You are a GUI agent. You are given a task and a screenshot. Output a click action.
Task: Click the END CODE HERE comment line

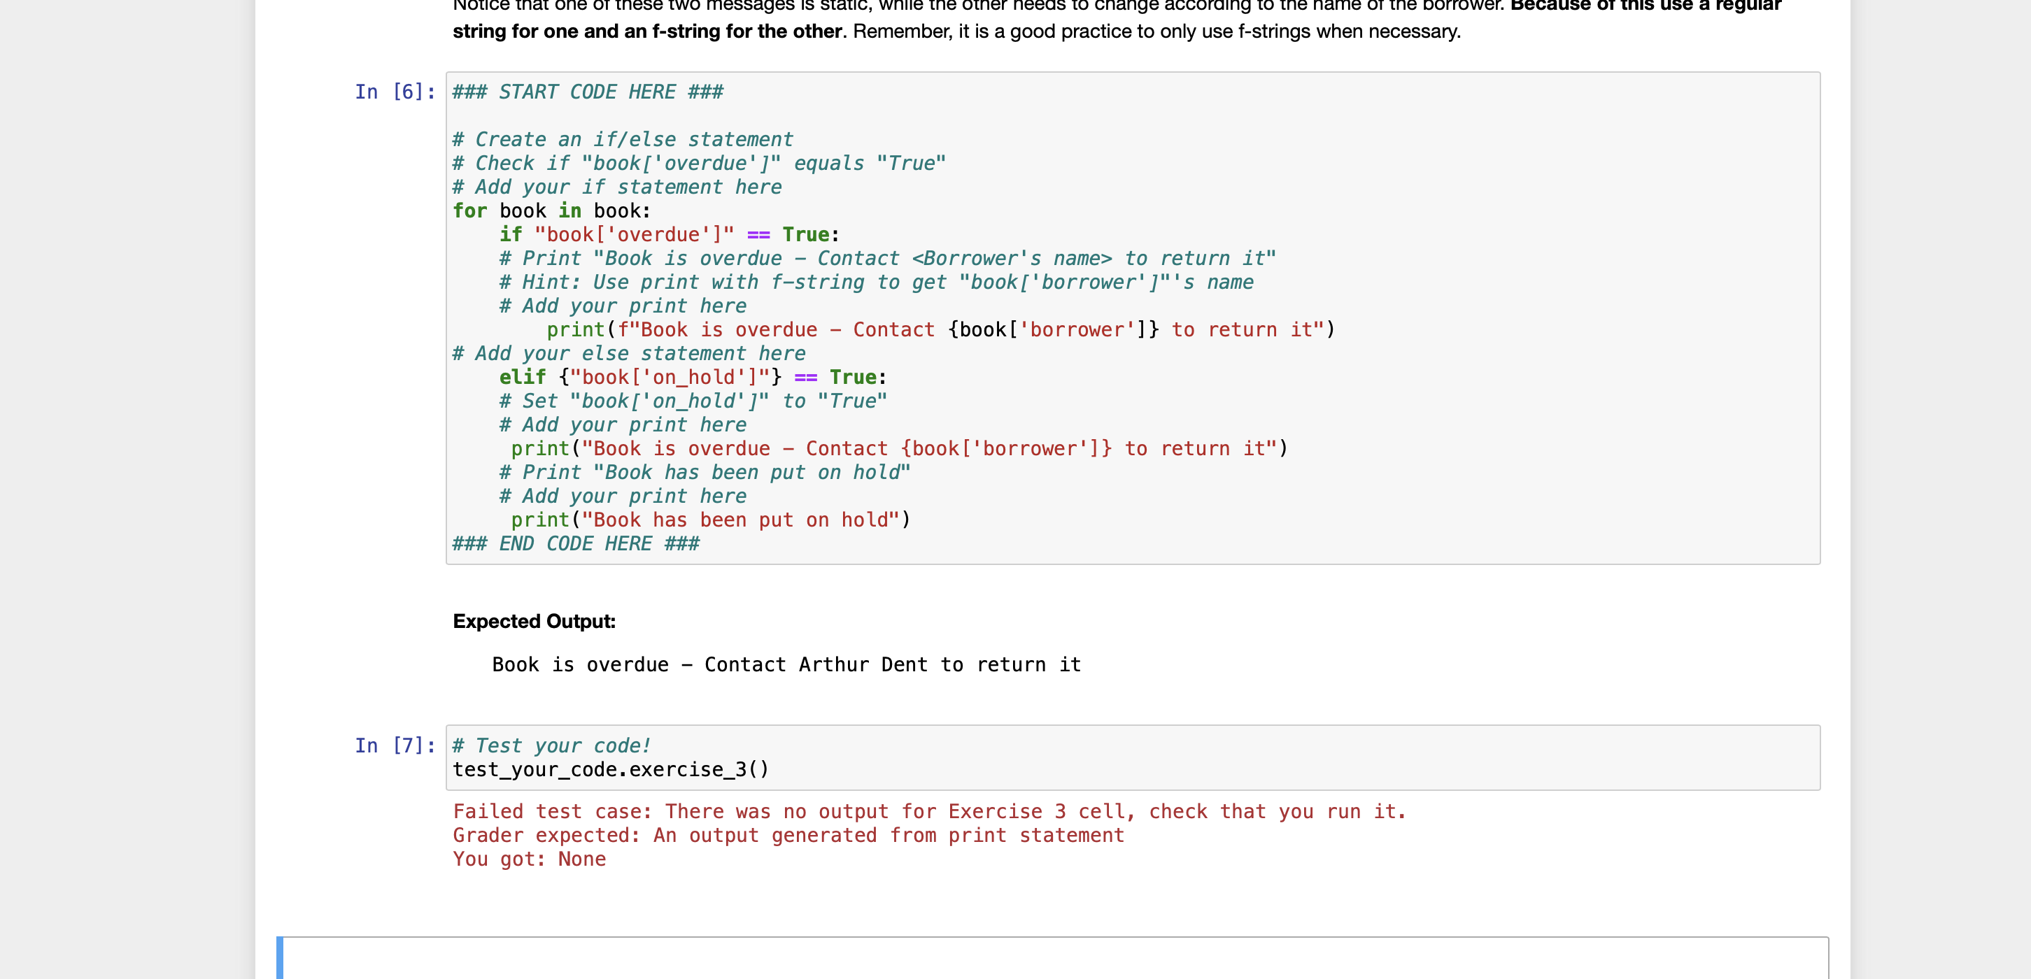pos(576,544)
